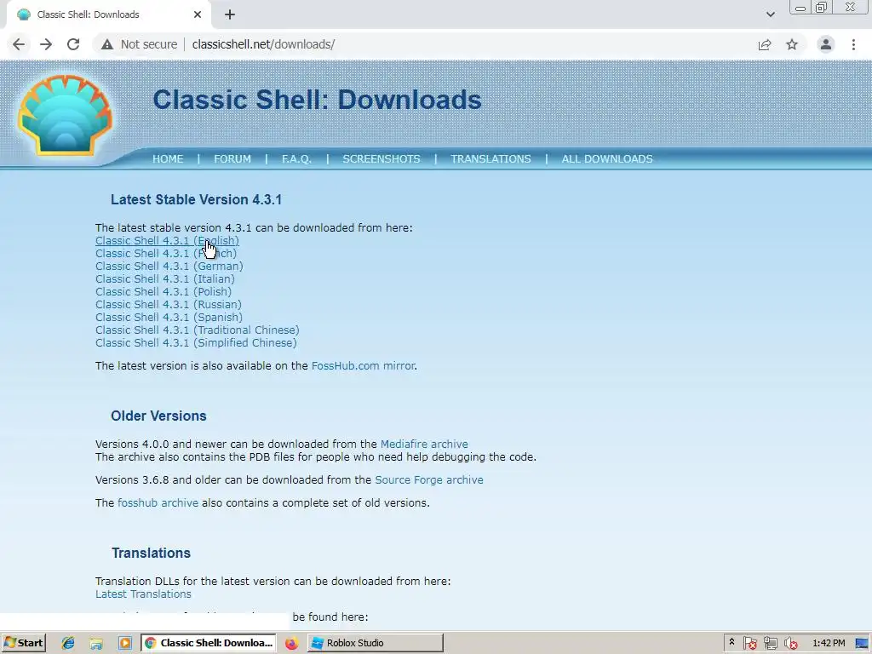Open Firefox from the taskbar
Screen dimensions: 872x654
pos(291,643)
